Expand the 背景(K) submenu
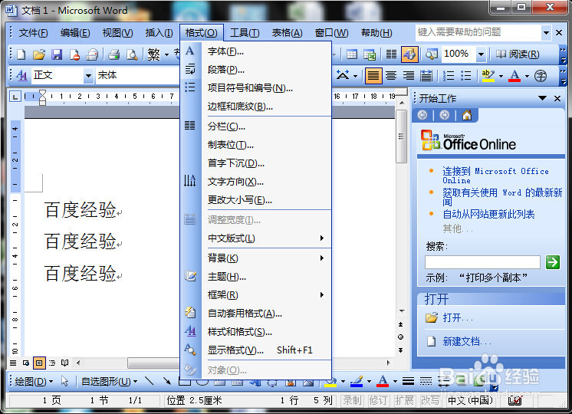Screen dimensions: 572x414 (266, 258)
